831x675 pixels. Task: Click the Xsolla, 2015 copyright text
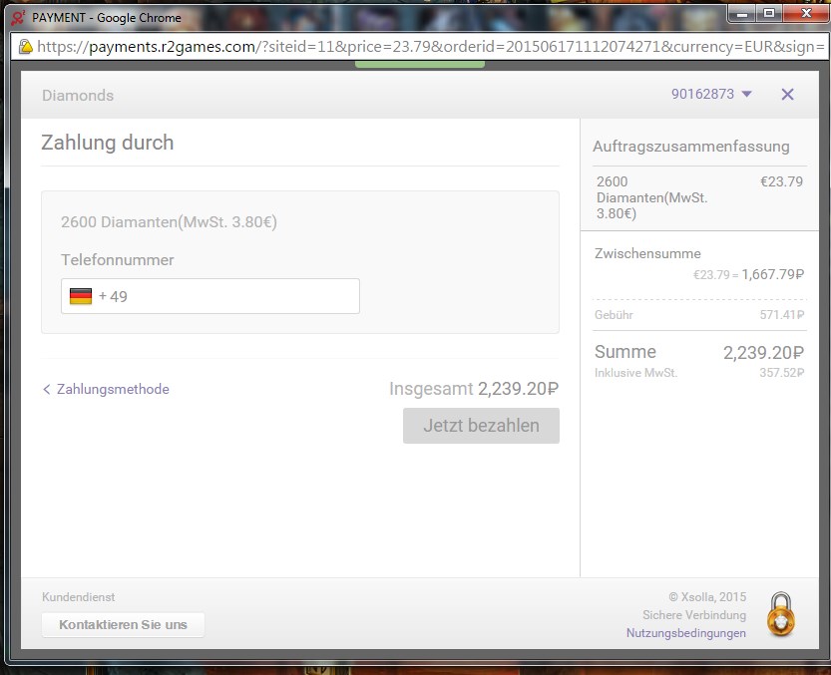click(706, 597)
